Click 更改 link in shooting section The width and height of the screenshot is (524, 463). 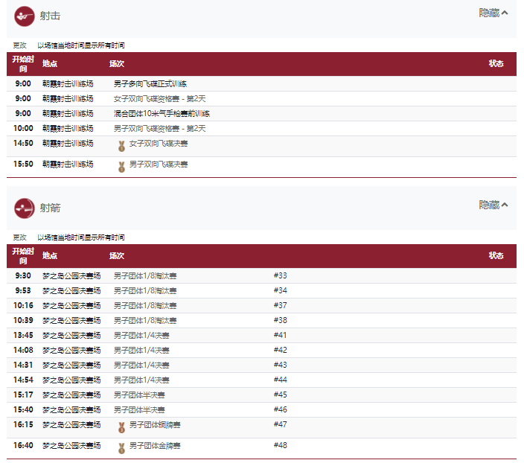[x=19, y=45]
